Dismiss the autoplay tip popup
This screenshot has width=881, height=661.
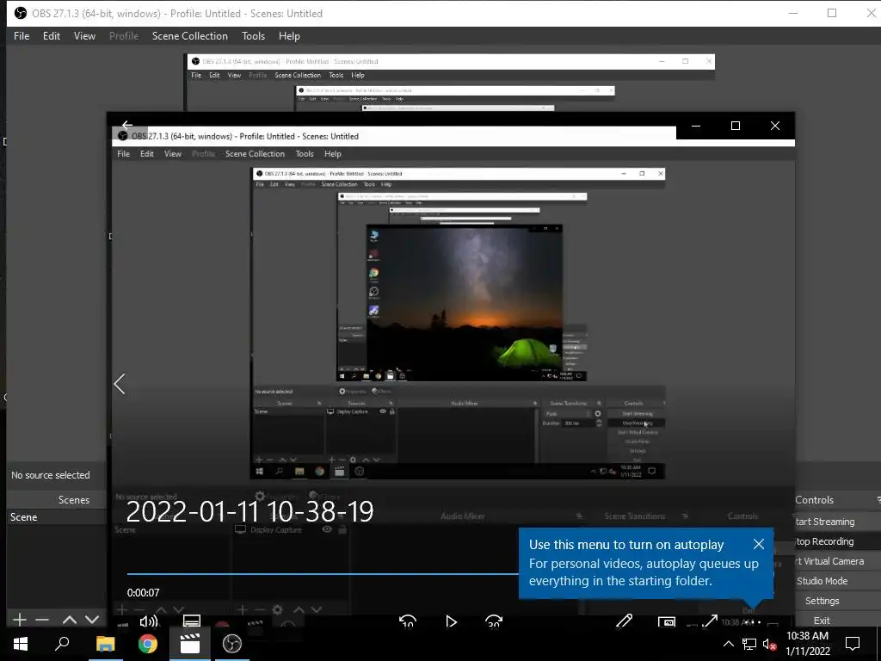tap(759, 544)
